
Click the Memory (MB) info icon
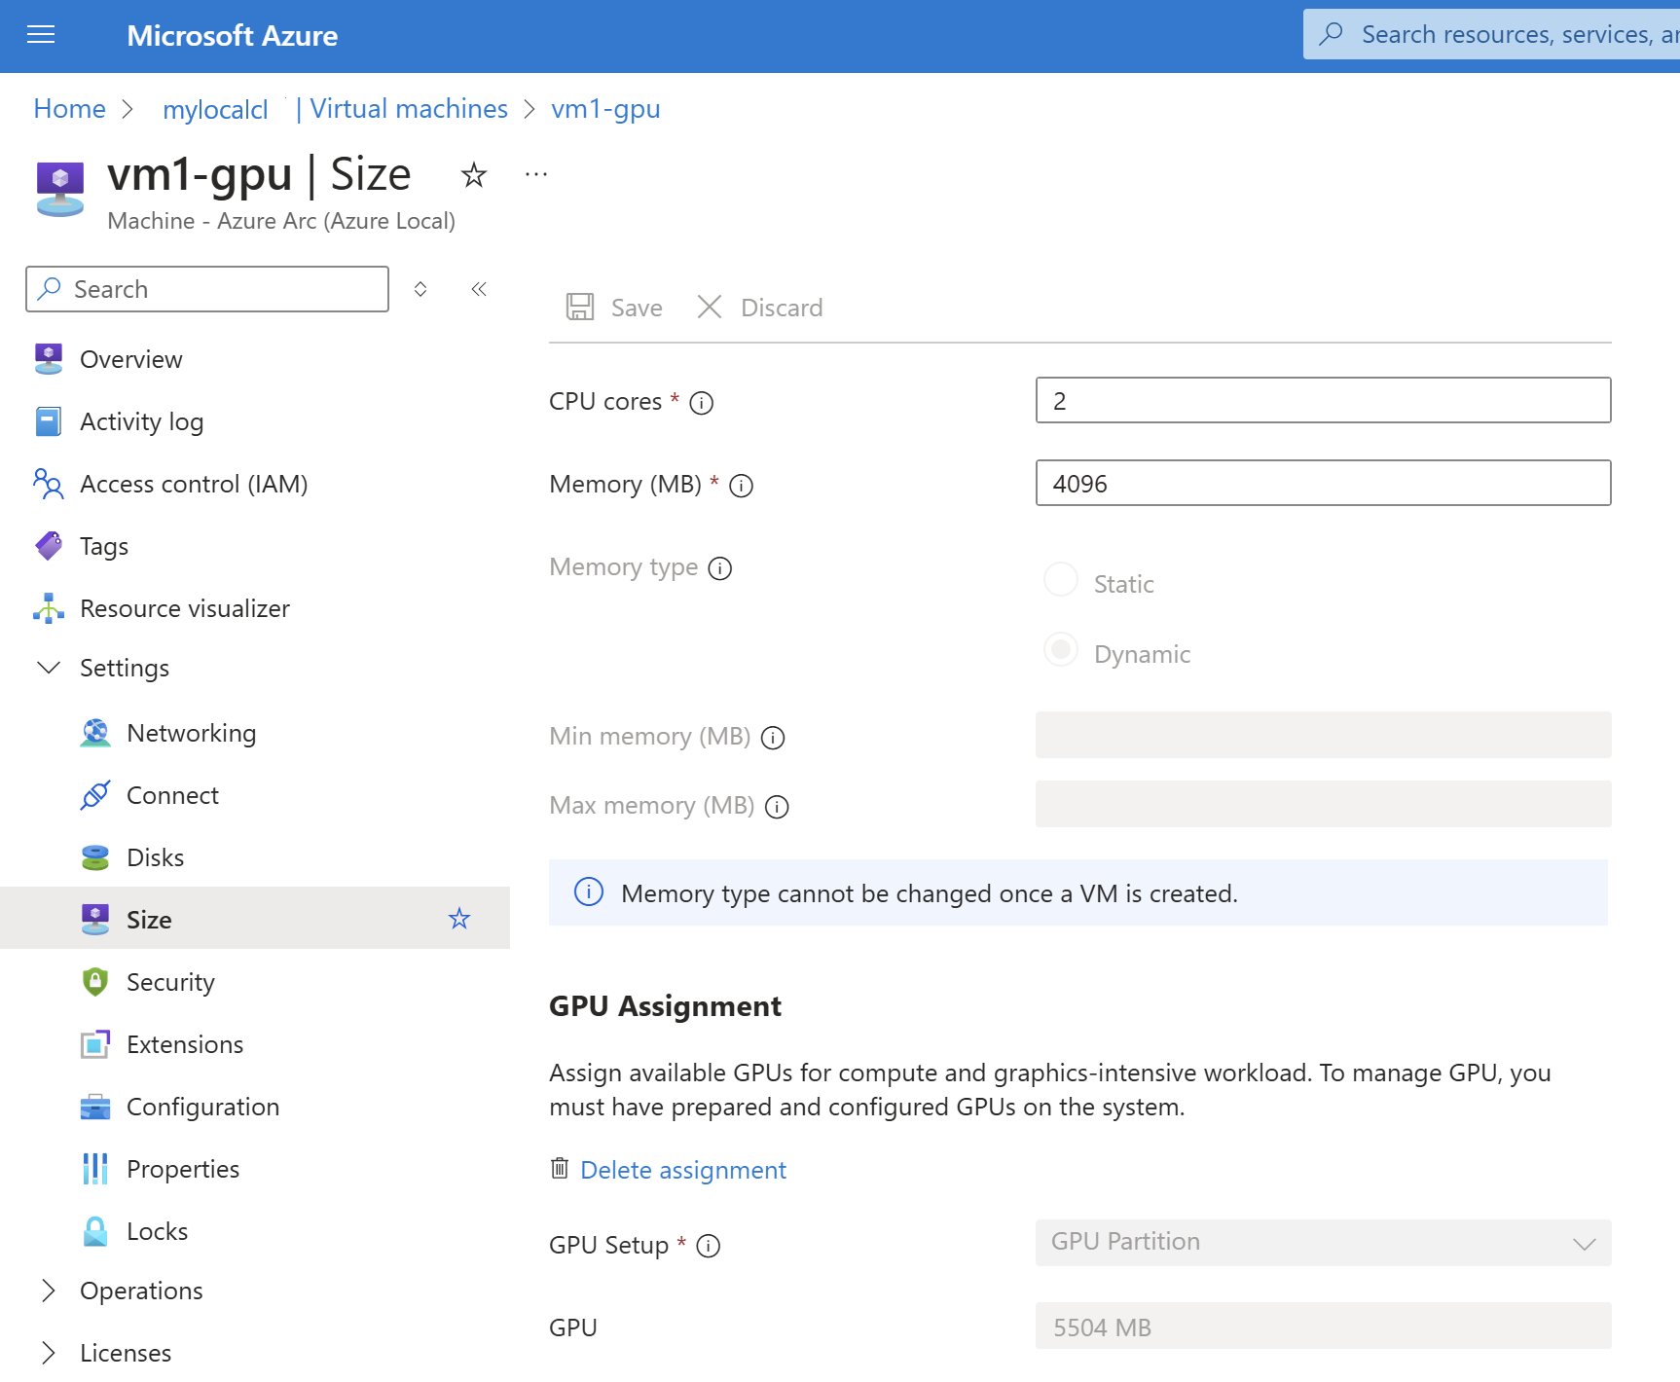point(741,486)
